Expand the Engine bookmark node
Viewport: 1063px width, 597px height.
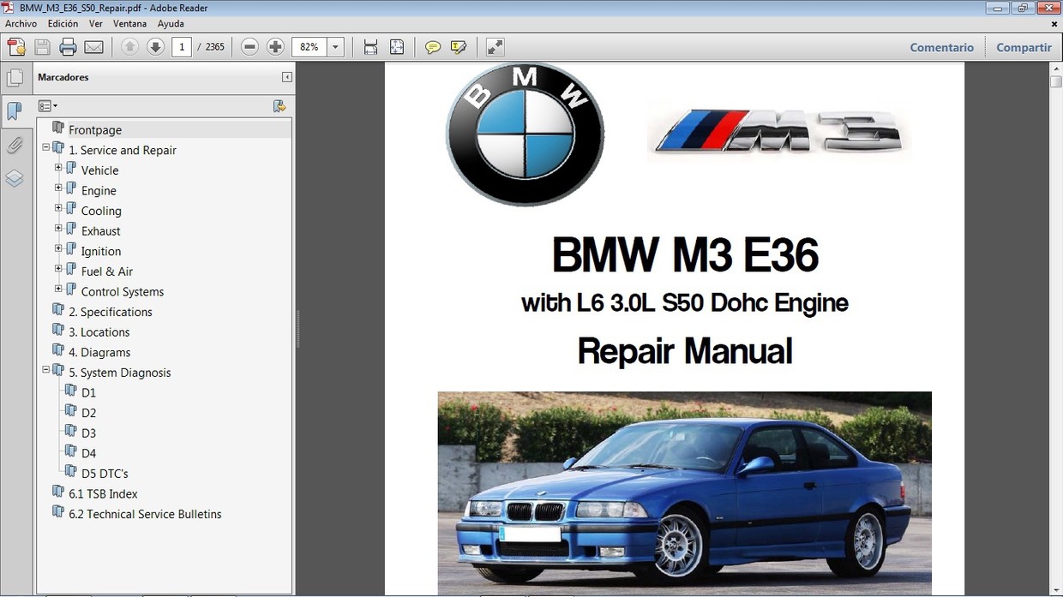point(58,188)
